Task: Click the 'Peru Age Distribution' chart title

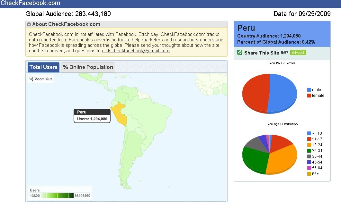Action: pos(282,124)
